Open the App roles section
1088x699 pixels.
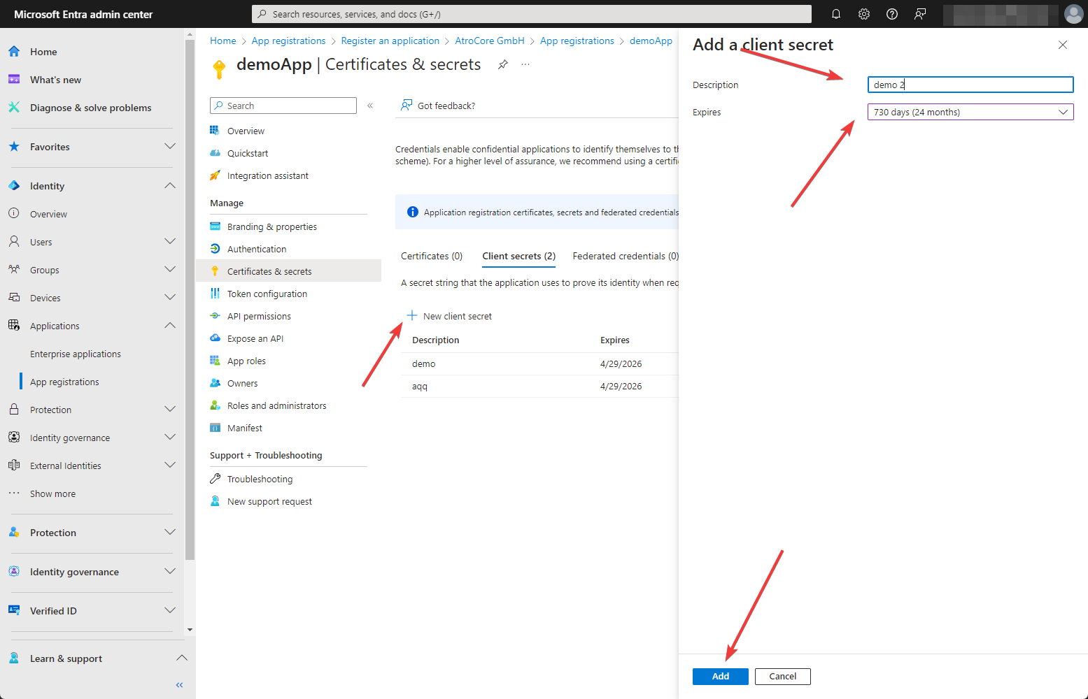[x=245, y=360]
